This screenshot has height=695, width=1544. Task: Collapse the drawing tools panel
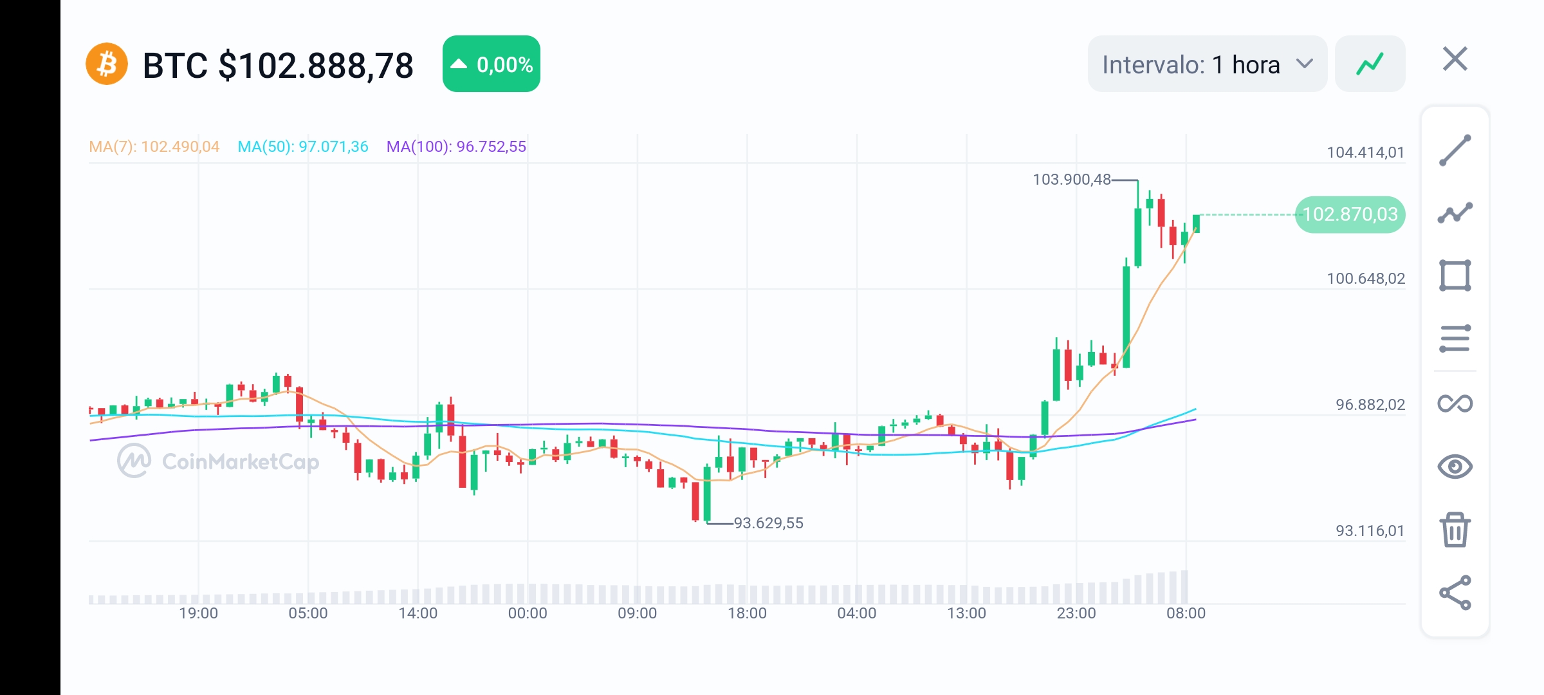pos(1455,59)
